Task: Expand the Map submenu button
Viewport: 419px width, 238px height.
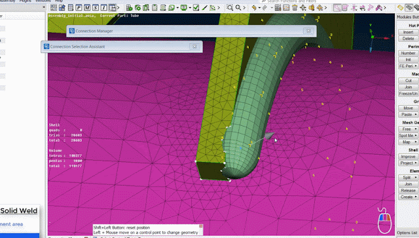Action: [x=409, y=142]
